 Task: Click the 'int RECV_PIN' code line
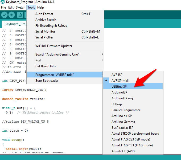[x=13, y=81]
